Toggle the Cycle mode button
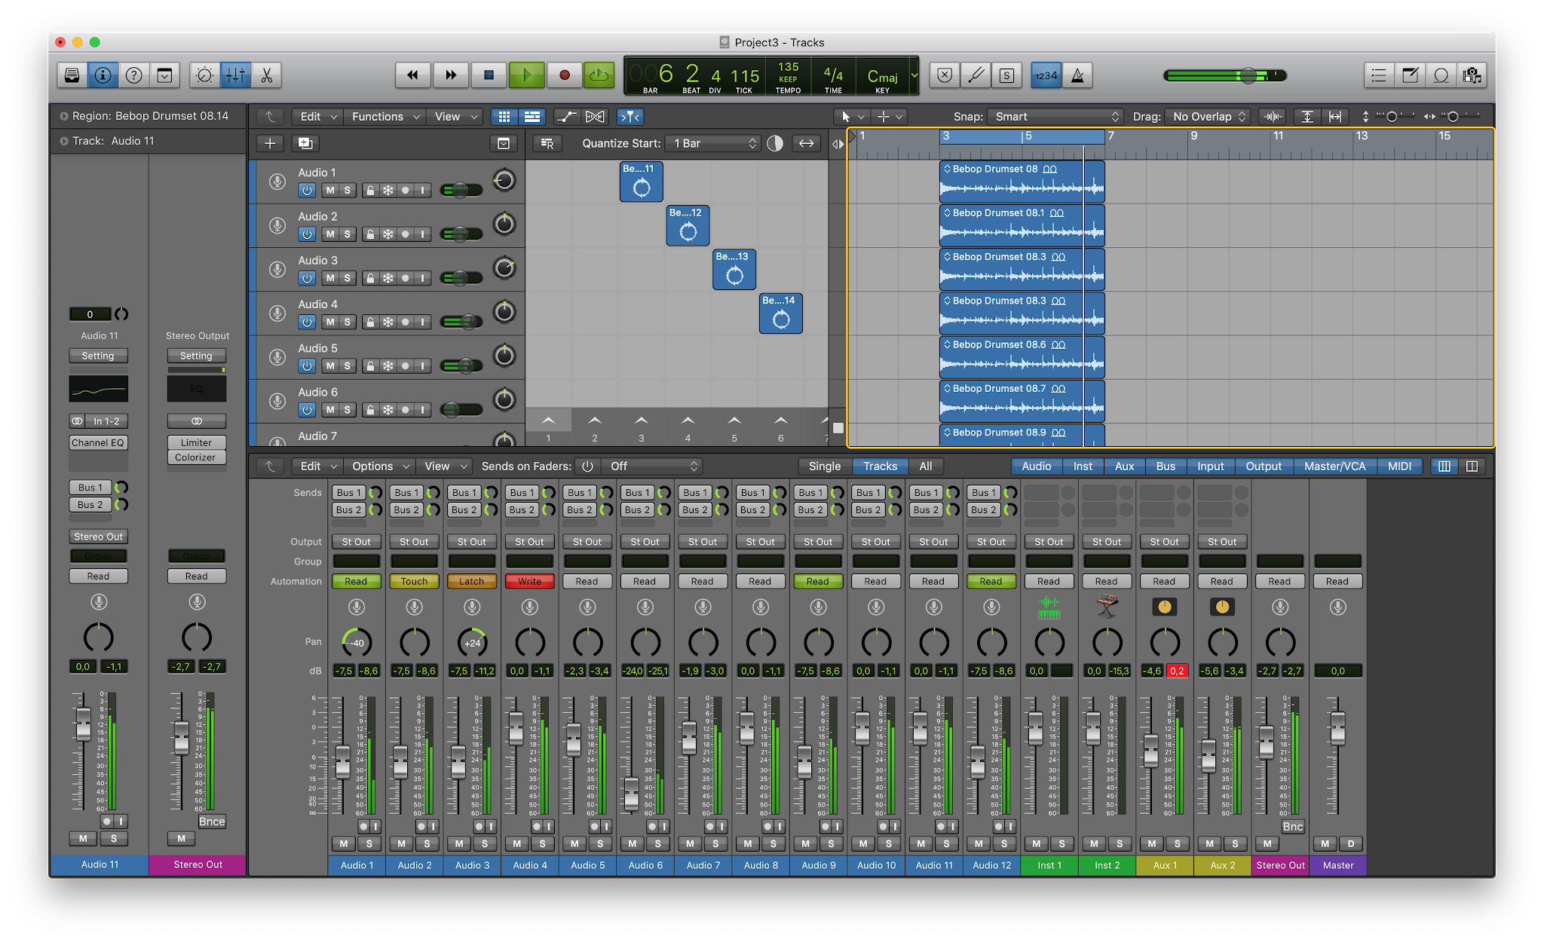 click(599, 75)
